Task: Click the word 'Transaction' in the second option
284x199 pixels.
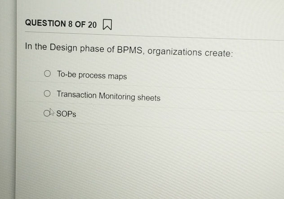Action: coord(76,95)
